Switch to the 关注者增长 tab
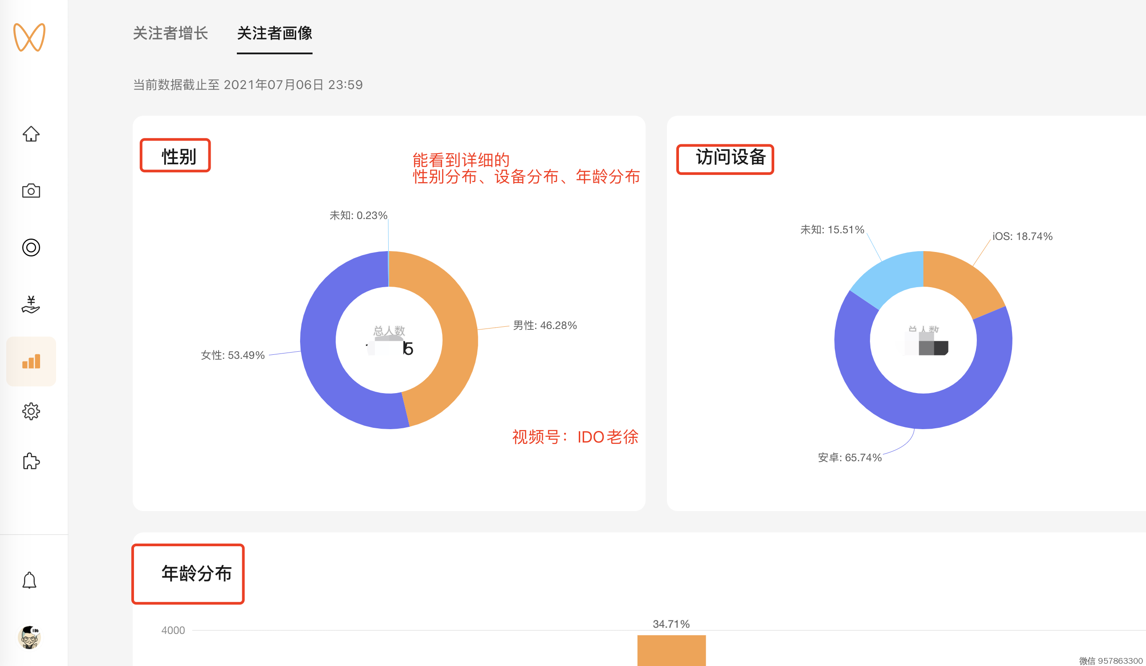 click(x=171, y=33)
